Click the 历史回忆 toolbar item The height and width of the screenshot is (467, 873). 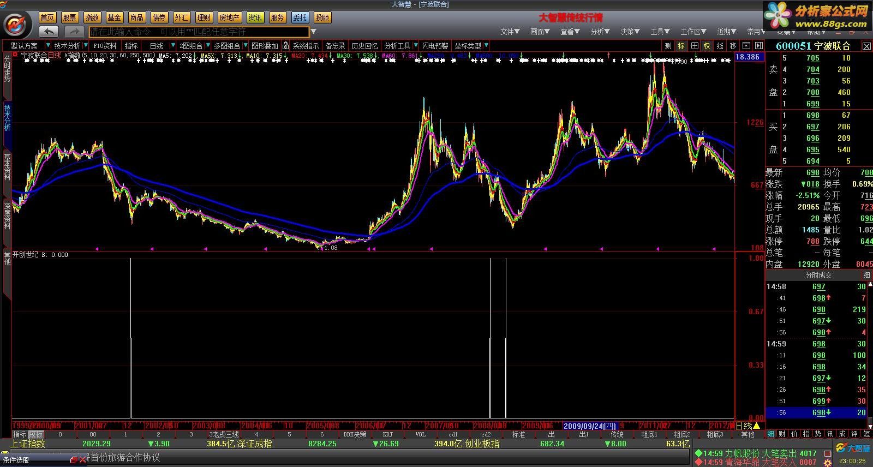tap(364, 46)
